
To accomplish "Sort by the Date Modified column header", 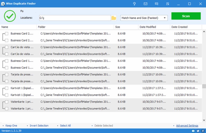I will click(154, 27).
